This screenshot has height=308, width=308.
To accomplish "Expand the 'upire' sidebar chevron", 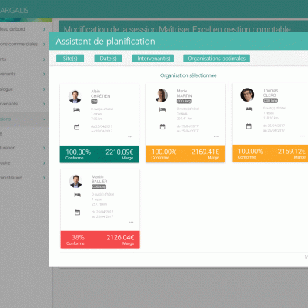I will click(x=44, y=163).
